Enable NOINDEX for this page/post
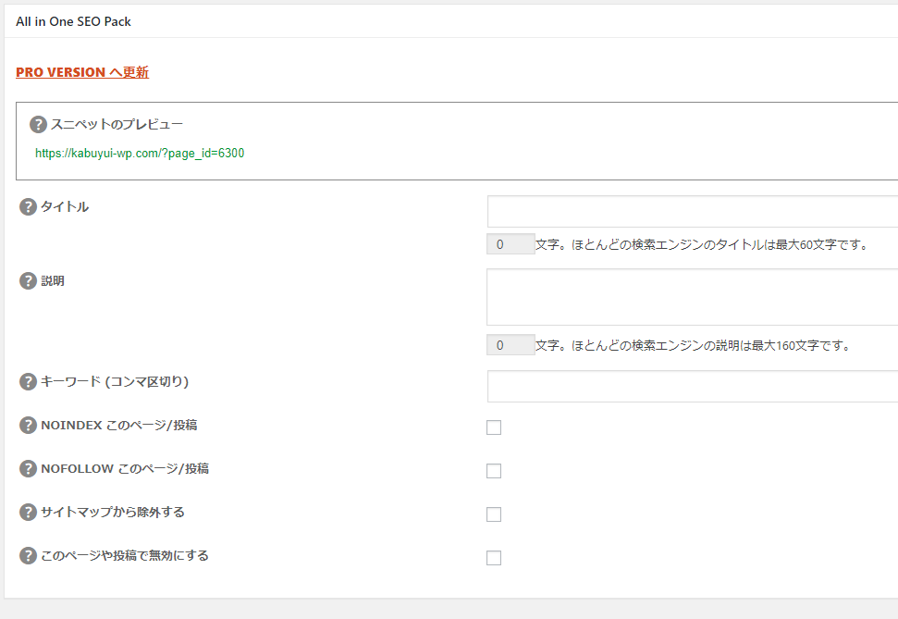The height and width of the screenshot is (619, 898). click(494, 427)
